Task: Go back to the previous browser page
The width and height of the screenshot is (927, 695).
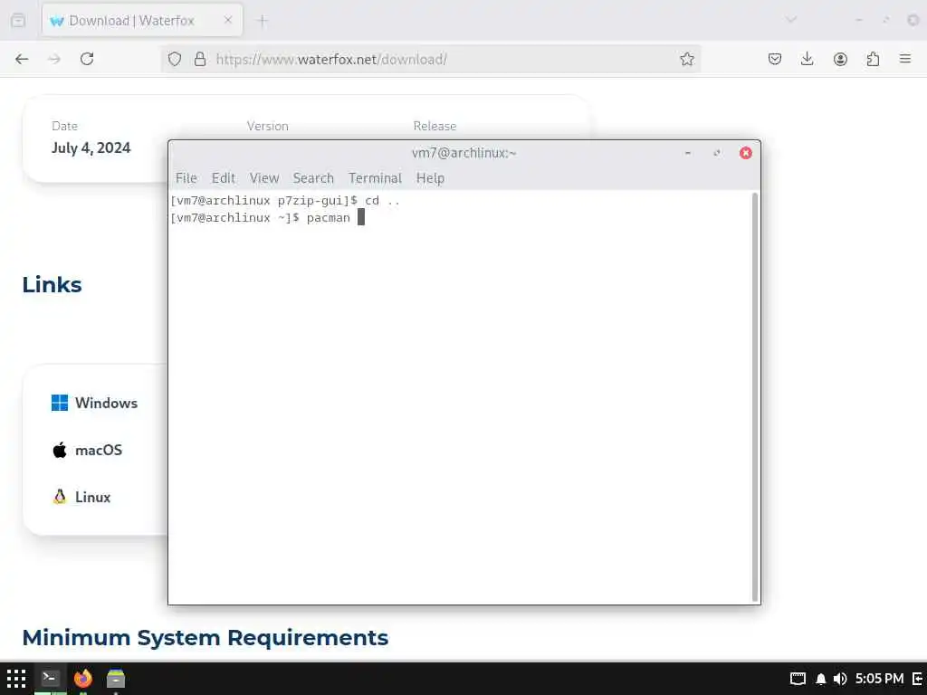Action: [22, 59]
